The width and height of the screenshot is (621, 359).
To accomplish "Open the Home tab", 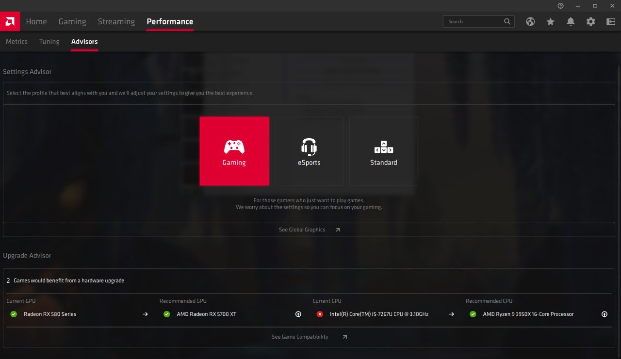I will click(x=36, y=21).
